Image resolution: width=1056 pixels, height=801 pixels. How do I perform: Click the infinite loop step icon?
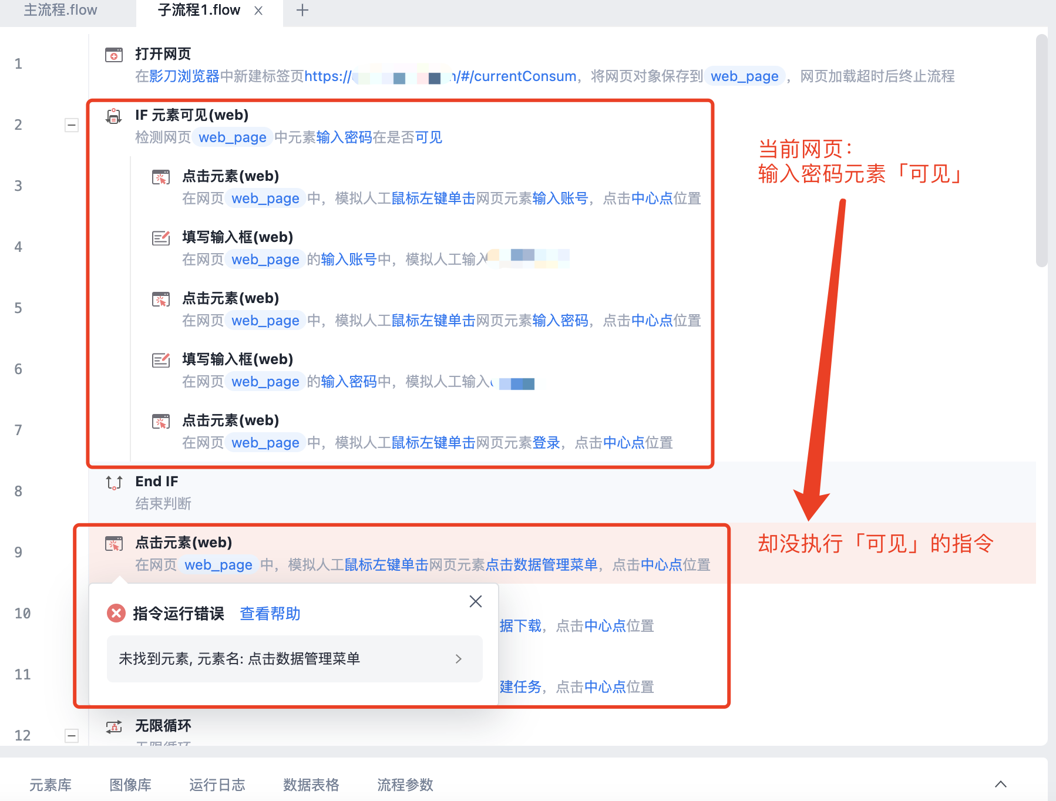[114, 726]
